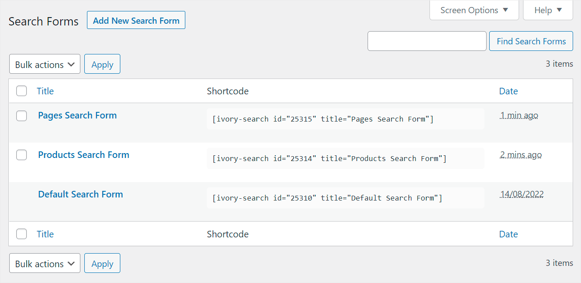
Task: Open the Products Search Form editor
Action: pos(83,154)
